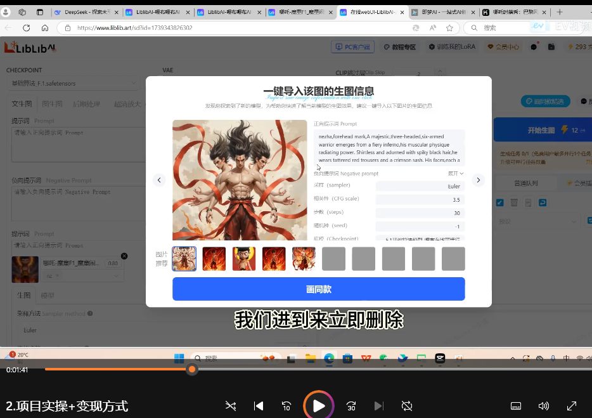Open the Windows Start menu
The image size is (592, 418).
(179, 358)
